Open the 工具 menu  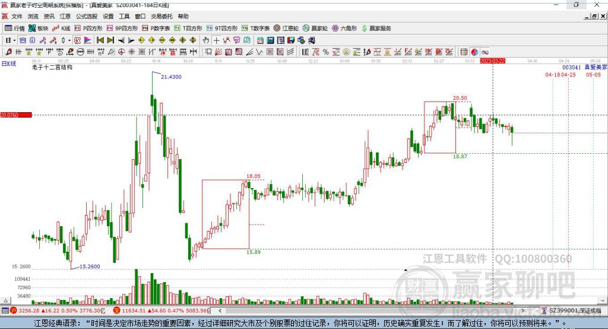[x=124, y=16]
